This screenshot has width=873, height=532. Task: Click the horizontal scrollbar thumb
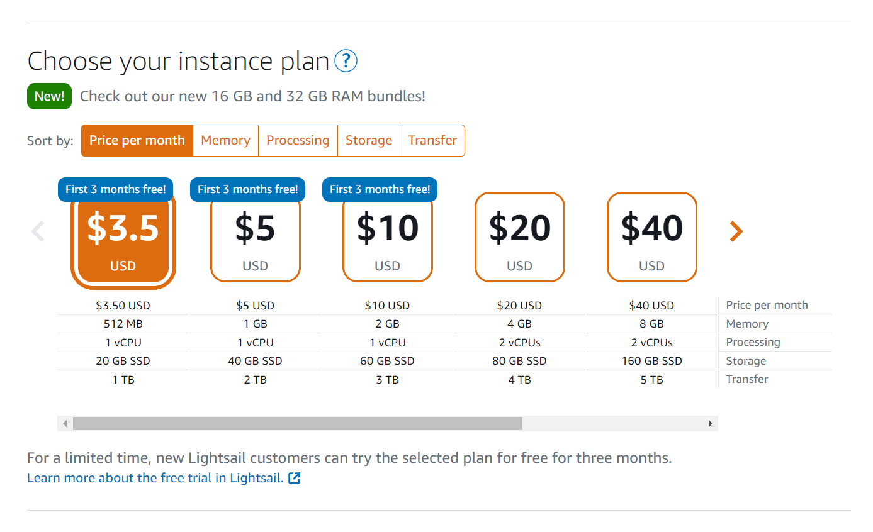tap(297, 424)
